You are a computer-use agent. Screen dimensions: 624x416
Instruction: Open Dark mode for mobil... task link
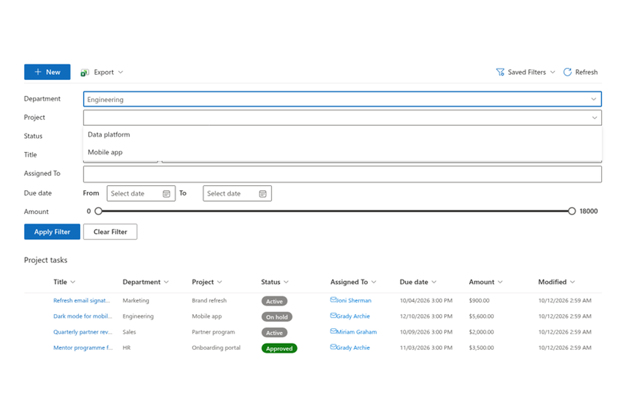pyautogui.click(x=83, y=316)
